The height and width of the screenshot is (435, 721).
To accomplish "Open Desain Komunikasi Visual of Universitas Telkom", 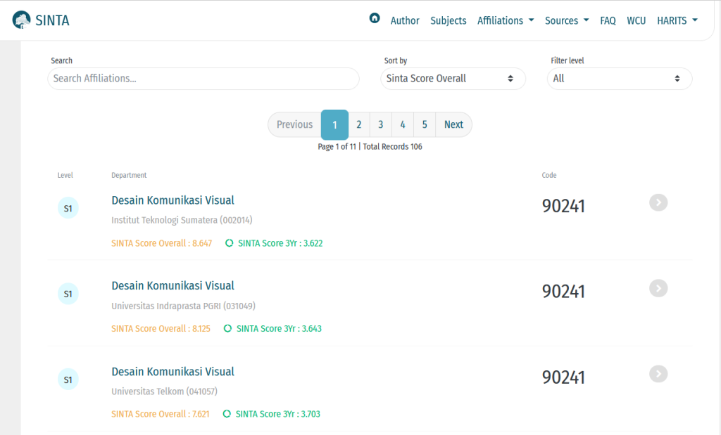I will pos(173,371).
